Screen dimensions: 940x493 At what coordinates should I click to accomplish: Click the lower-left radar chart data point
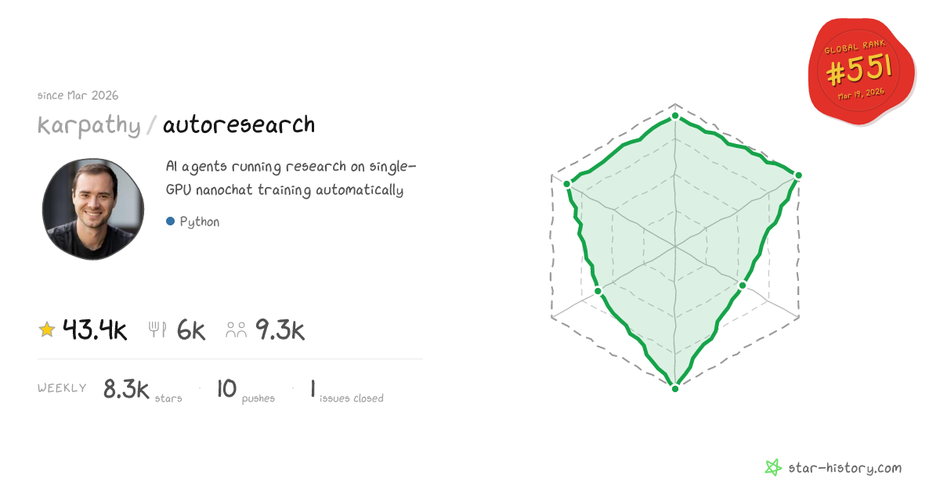(598, 291)
